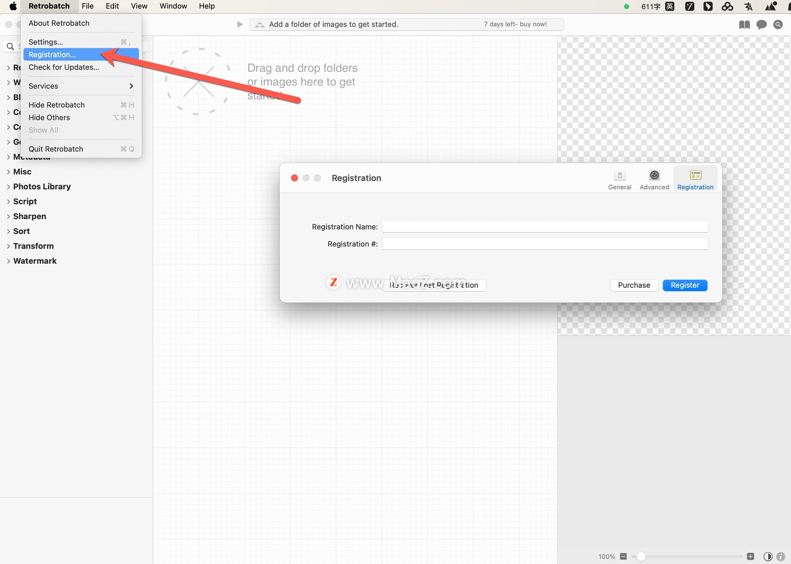This screenshot has height=564, width=791.
Task: Click the 611字 word count indicator
Action: coord(651,7)
